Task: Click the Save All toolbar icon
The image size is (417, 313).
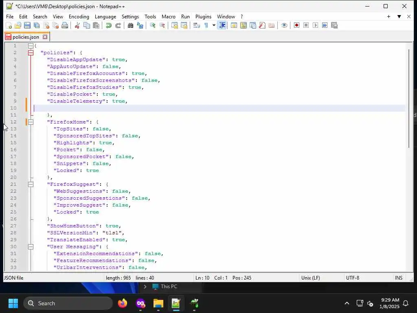Action: [37, 25]
